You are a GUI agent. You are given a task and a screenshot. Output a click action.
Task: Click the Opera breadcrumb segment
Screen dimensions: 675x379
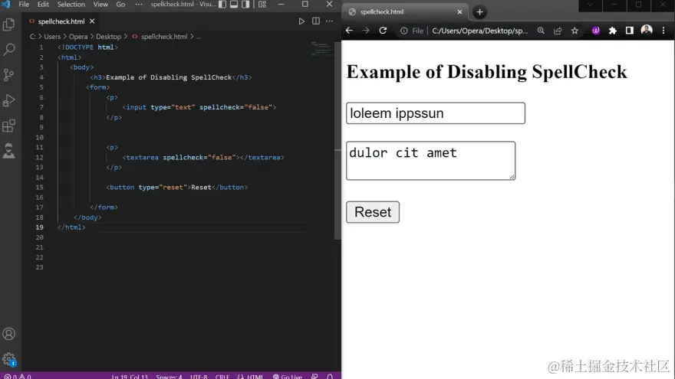point(78,37)
